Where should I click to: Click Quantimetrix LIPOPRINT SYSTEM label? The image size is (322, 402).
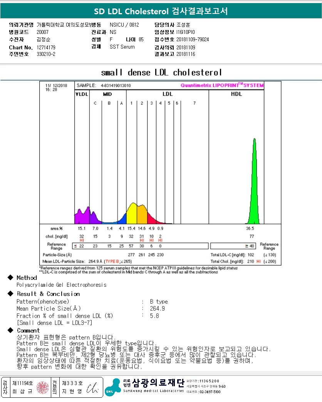coord(222,85)
